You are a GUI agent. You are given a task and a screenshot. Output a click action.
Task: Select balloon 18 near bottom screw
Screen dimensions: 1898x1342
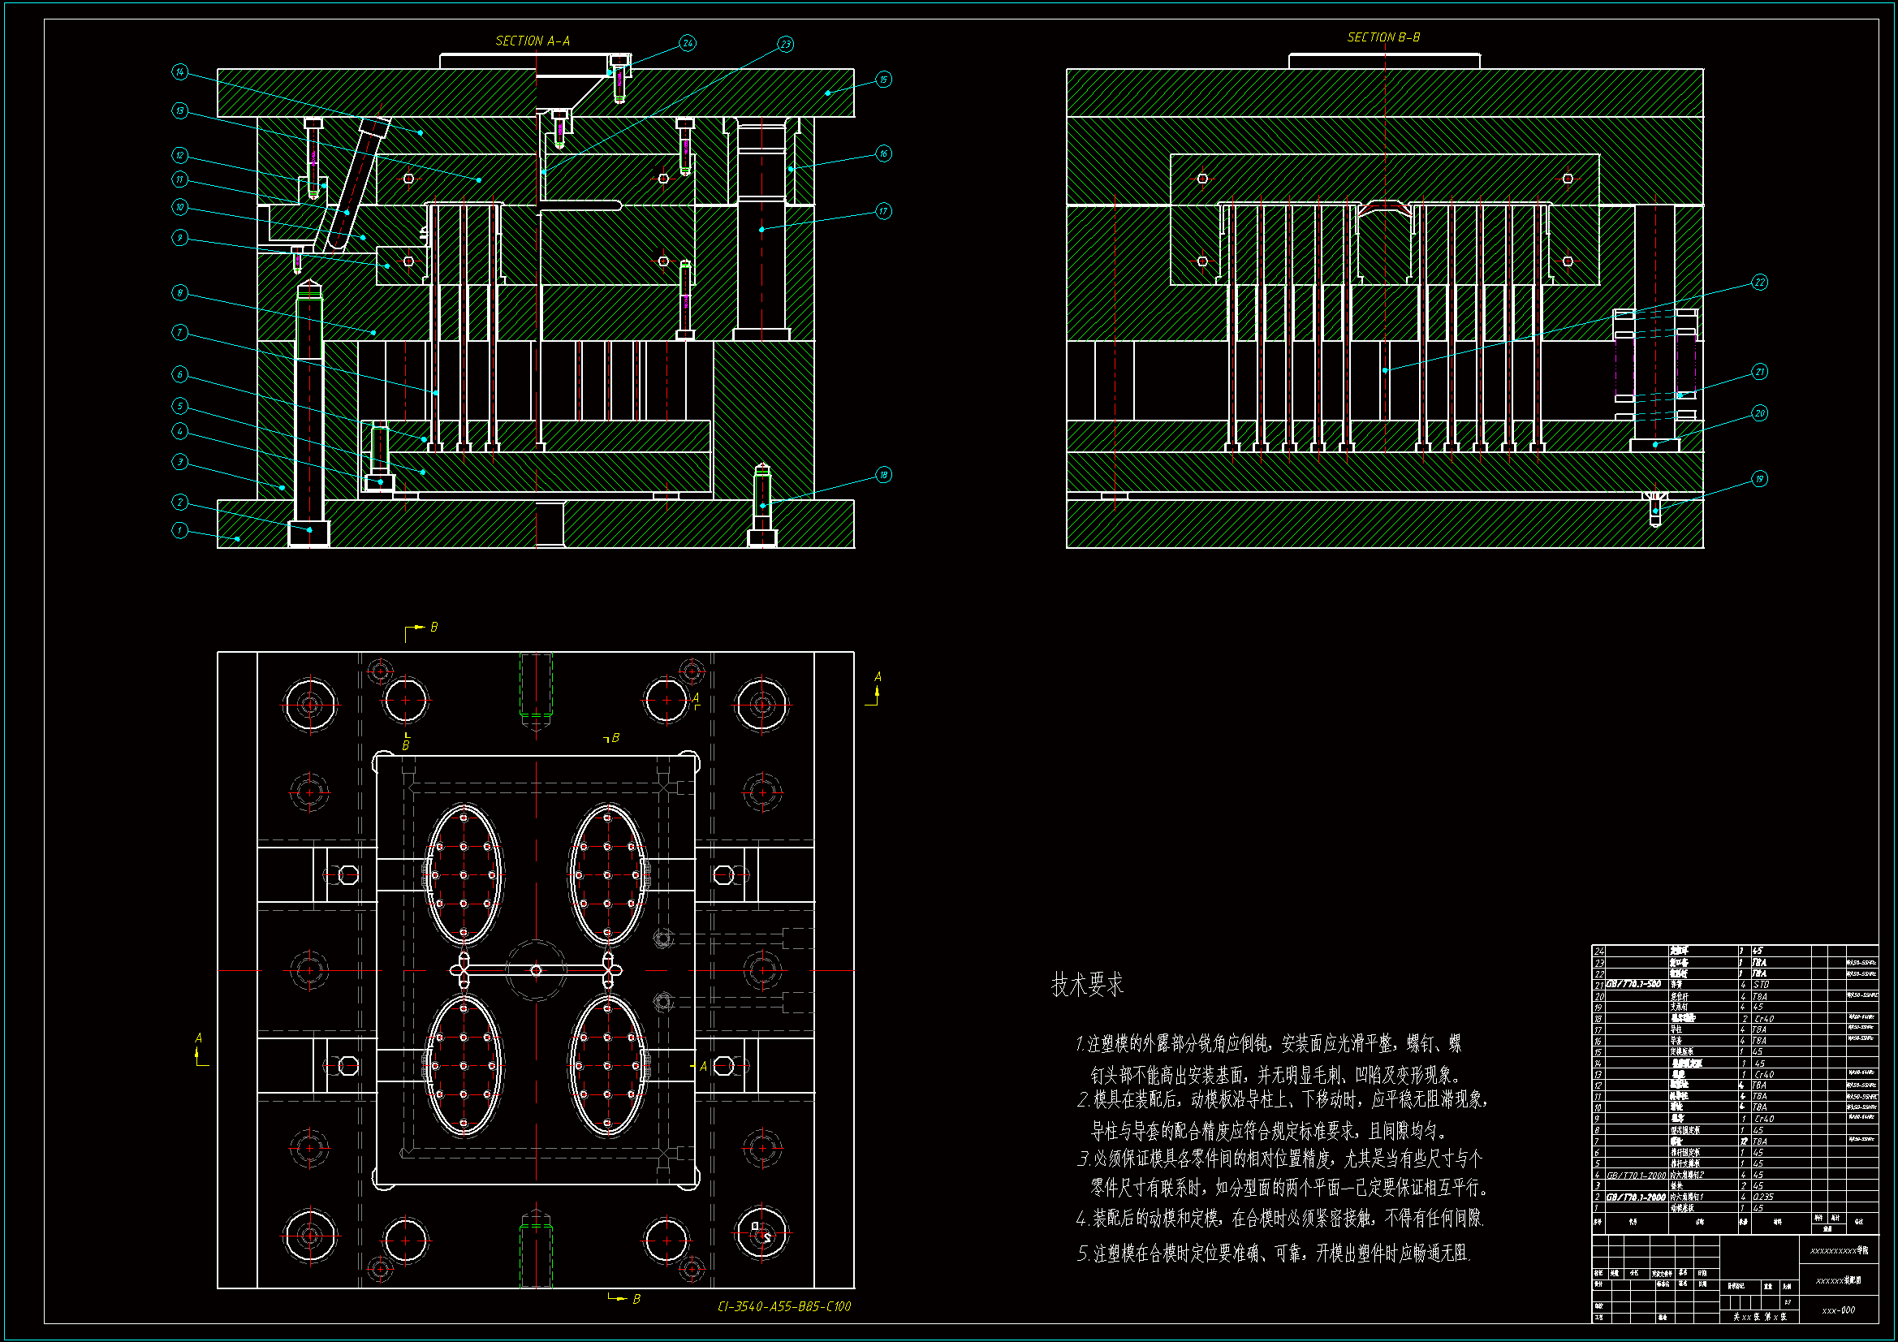pyautogui.click(x=883, y=475)
